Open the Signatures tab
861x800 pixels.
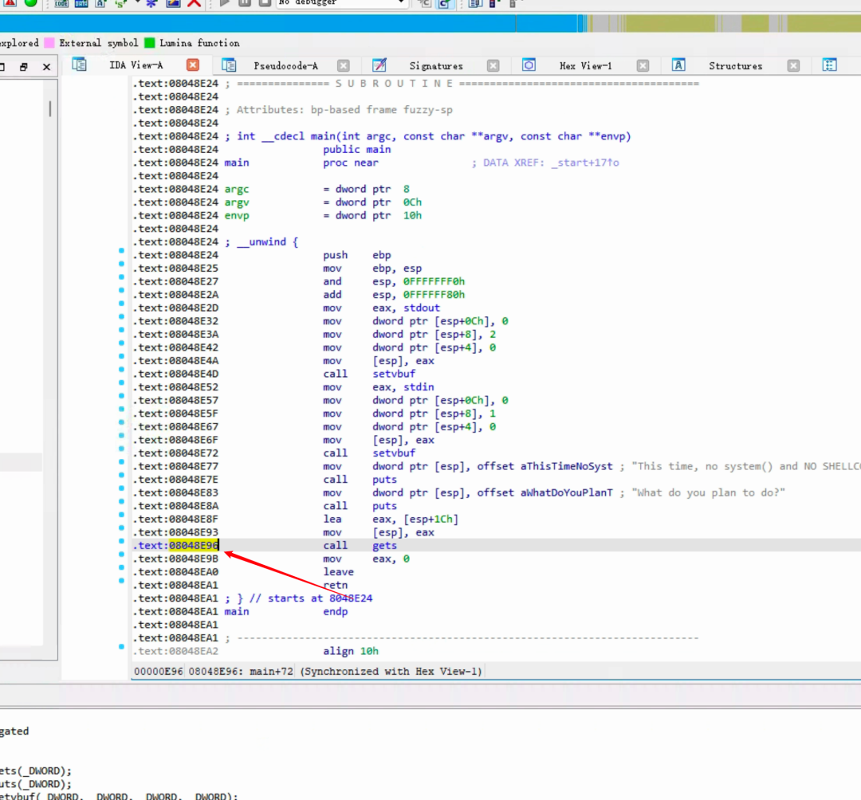point(435,66)
